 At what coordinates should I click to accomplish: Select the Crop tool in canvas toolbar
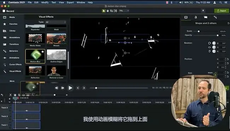(111, 11)
